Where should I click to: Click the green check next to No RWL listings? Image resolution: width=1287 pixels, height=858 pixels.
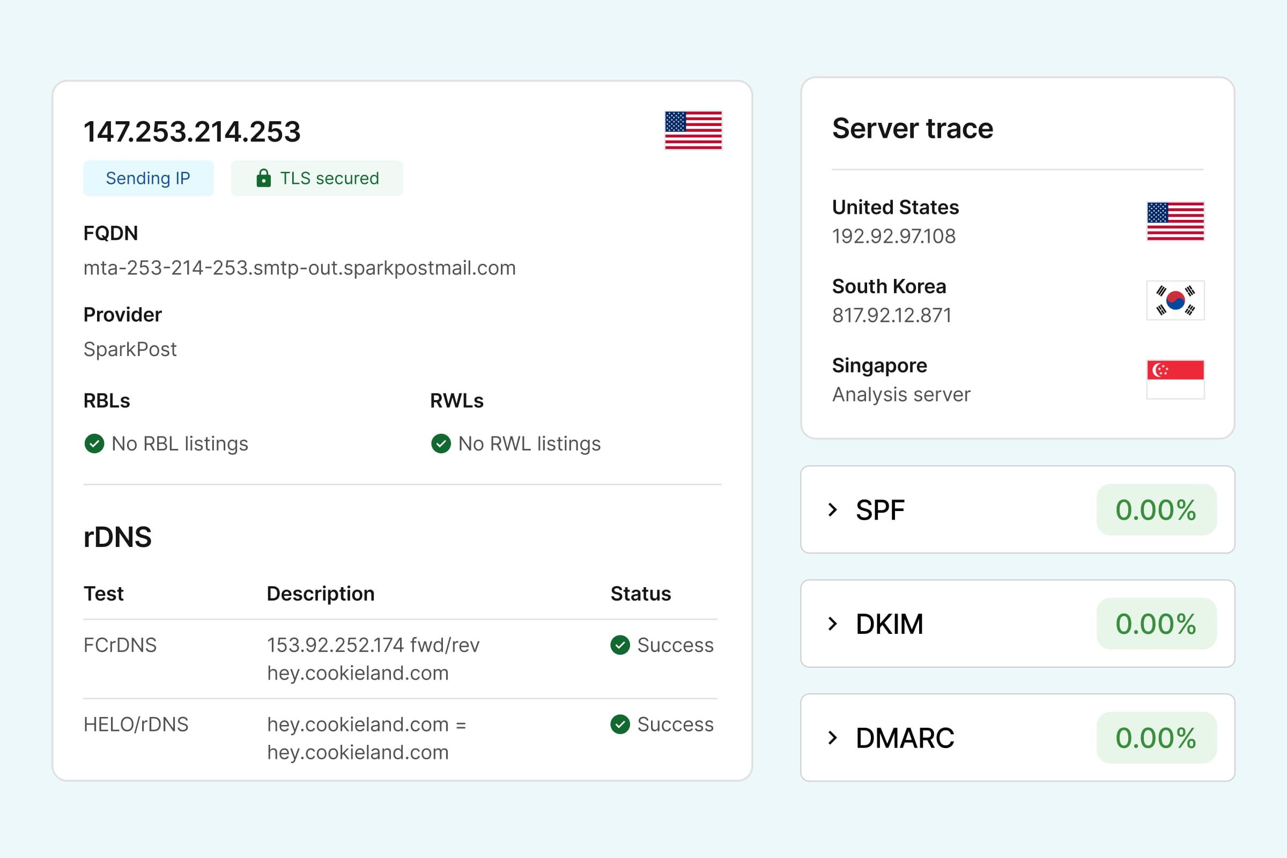point(441,444)
